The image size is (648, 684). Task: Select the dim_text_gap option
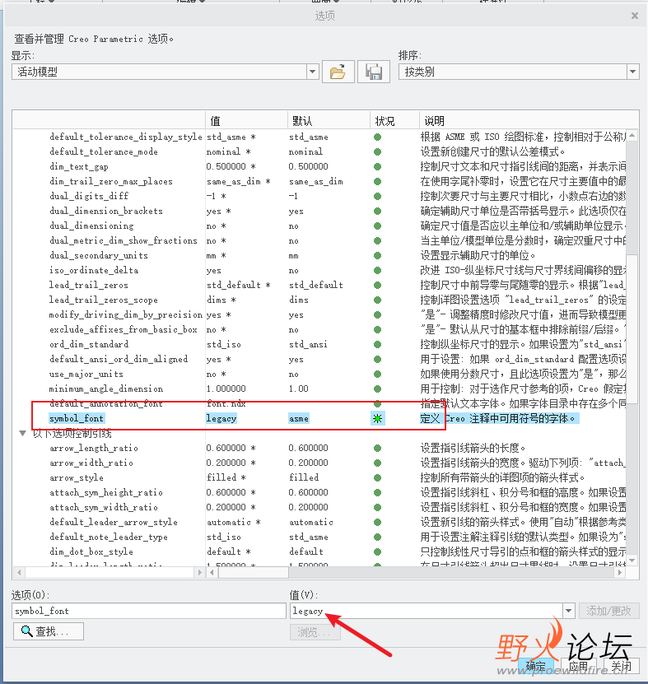pyautogui.click(x=78, y=166)
